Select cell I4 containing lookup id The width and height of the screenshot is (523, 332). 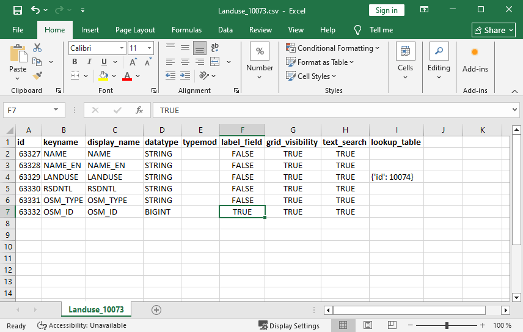click(396, 177)
